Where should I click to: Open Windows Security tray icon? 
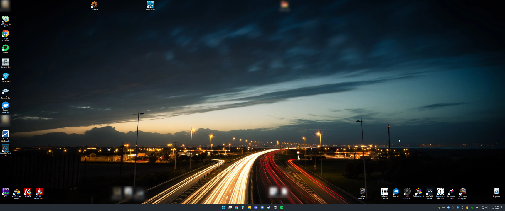[x=472, y=207]
